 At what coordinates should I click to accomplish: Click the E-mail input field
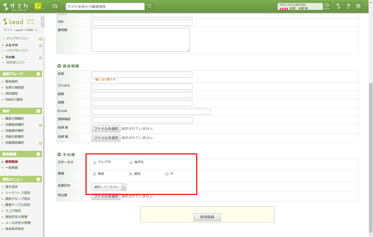click(151, 112)
